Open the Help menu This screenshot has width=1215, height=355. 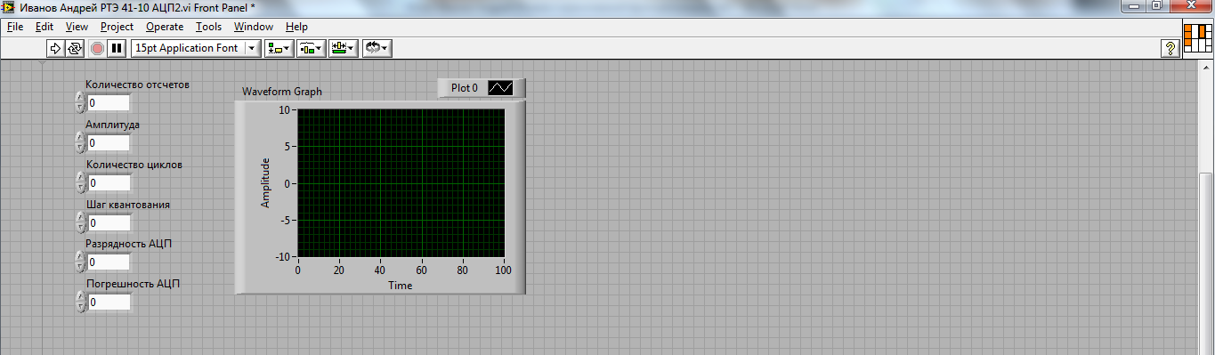tap(296, 27)
